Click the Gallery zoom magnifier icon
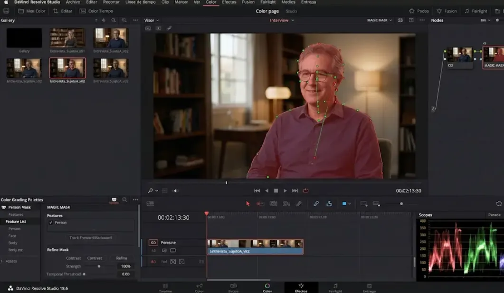The image size is (504, 293). [124, 20]
